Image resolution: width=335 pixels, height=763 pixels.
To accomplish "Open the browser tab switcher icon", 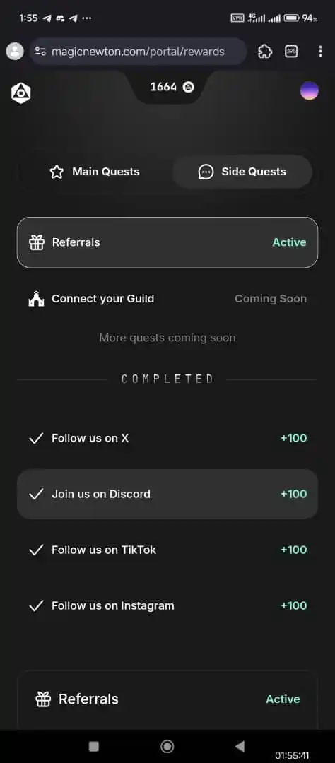I will pyautogui.click(x=291, y=51).
